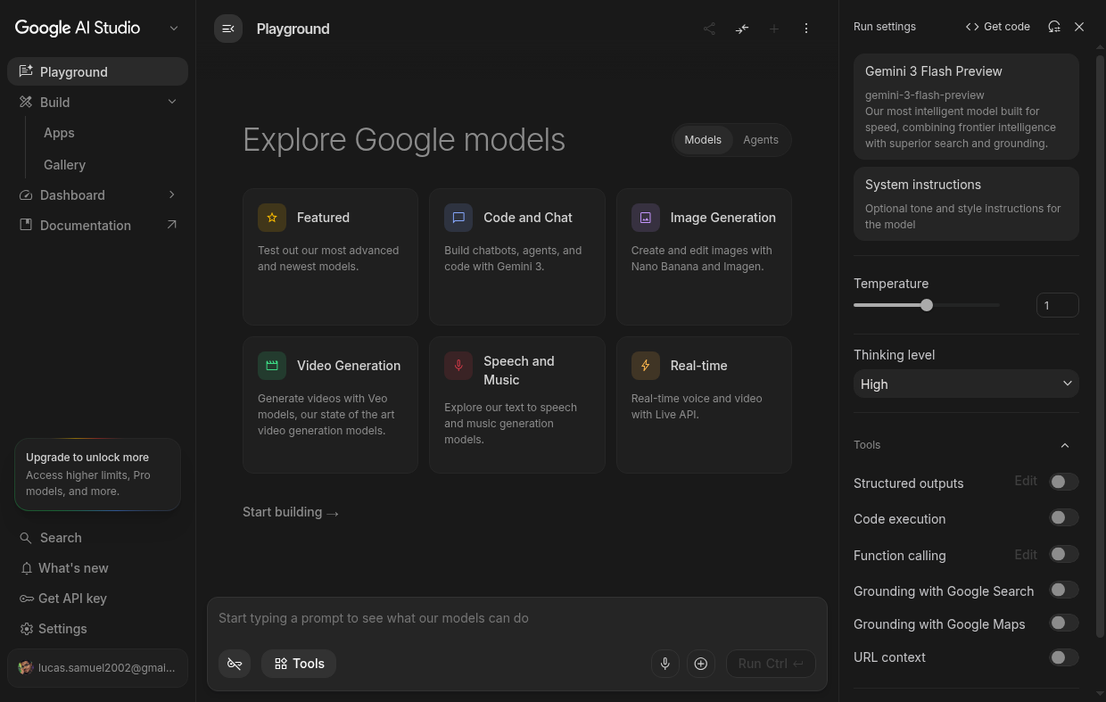Click the compare mode arrows icon

pyautogui.click(x=742, y=29)
